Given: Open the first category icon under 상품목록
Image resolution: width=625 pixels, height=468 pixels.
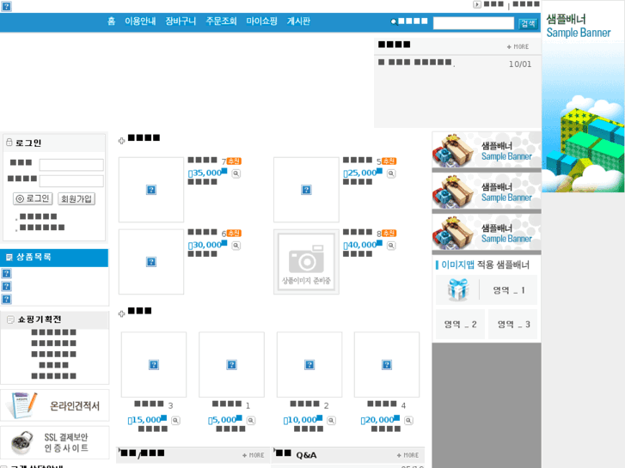Looking at the screenshot, I should coord(7,273).
